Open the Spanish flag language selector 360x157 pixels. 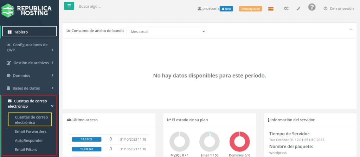[271, 9]
